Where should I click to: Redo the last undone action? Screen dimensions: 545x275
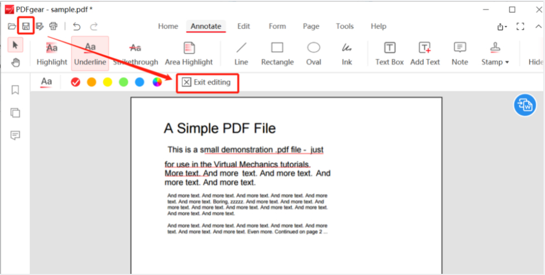[x=94, y=26]
